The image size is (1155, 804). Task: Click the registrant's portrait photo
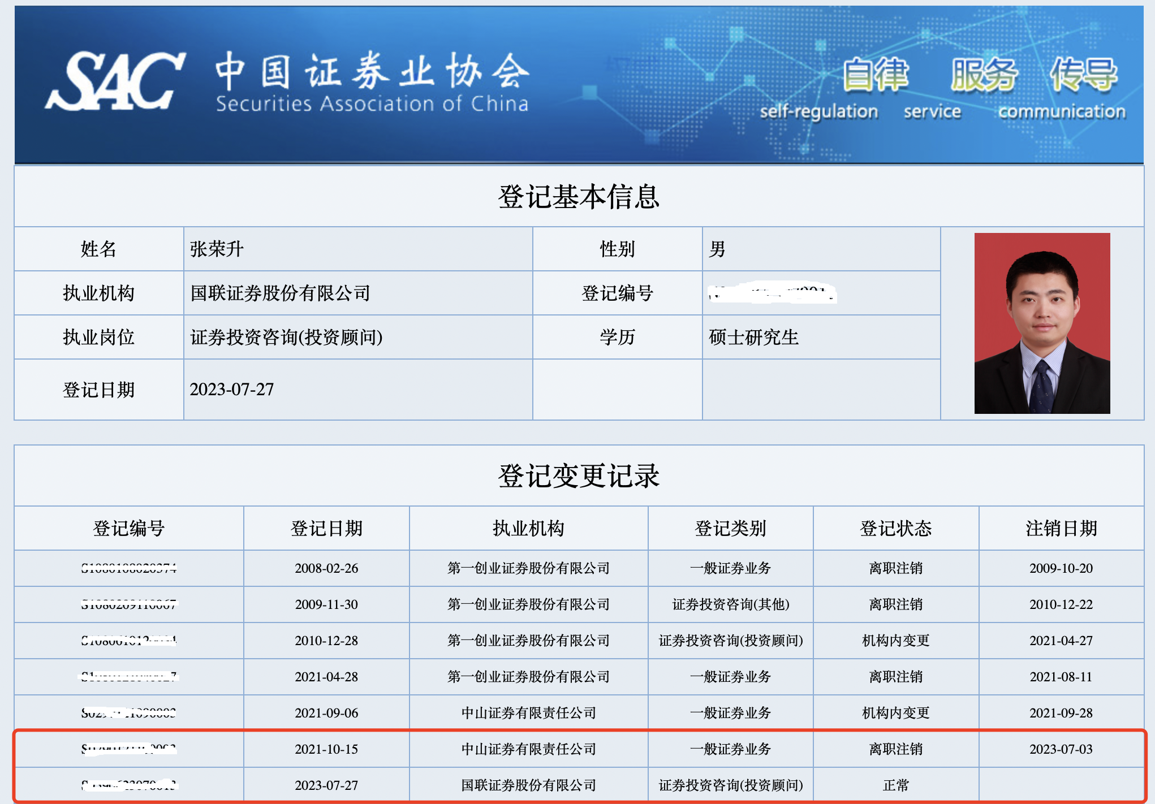coord(1042,323)
